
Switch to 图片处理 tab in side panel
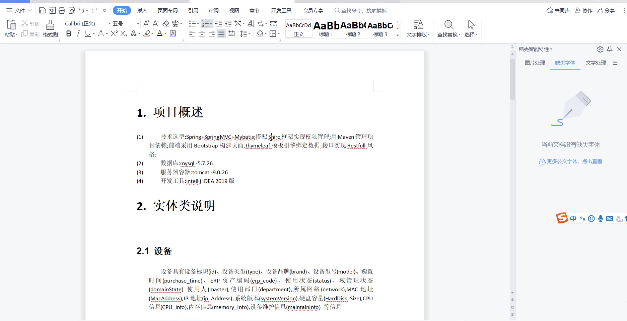pyautogui.click(x=535, y=63)
